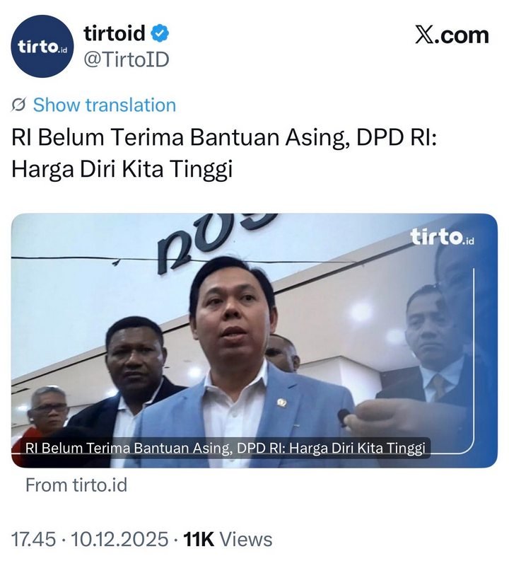The width and height of the screenshot is (509, 561).
Task: Click the tirtoid display name
Action: [115, 33]
